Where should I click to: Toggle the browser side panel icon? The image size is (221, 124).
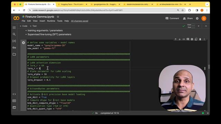[x=197, y=10]
